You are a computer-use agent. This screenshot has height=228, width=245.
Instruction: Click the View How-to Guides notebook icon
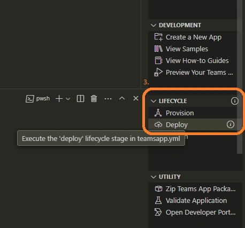tap(158, 60)
